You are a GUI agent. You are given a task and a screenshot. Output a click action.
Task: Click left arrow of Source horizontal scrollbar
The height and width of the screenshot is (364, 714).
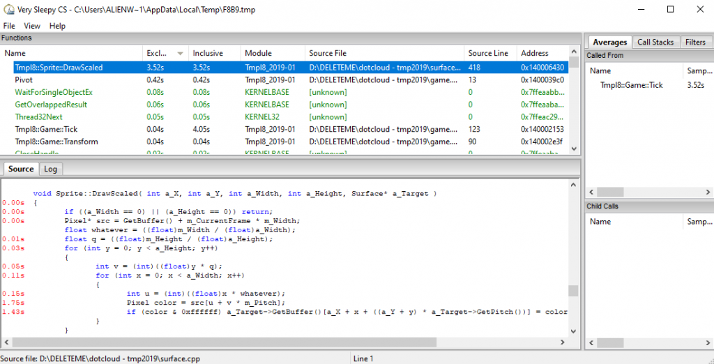coord(6,342)
